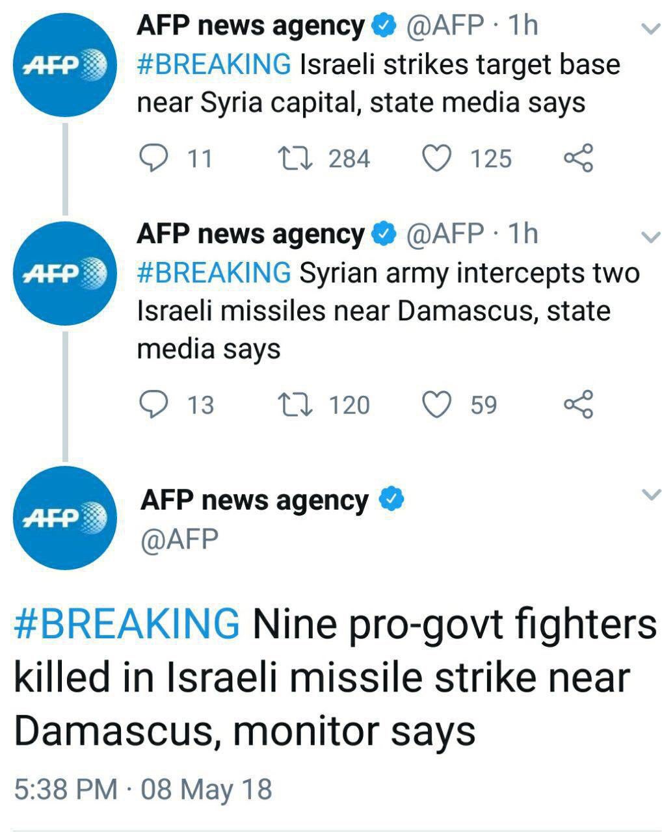The height and width of the screenshot is (832, 662).
Task: Share the Israeli strikes target base tweet
Action: point(578,158)
